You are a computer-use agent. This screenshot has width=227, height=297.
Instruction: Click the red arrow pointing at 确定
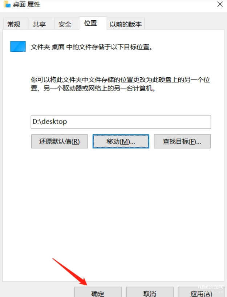point(69,271)
